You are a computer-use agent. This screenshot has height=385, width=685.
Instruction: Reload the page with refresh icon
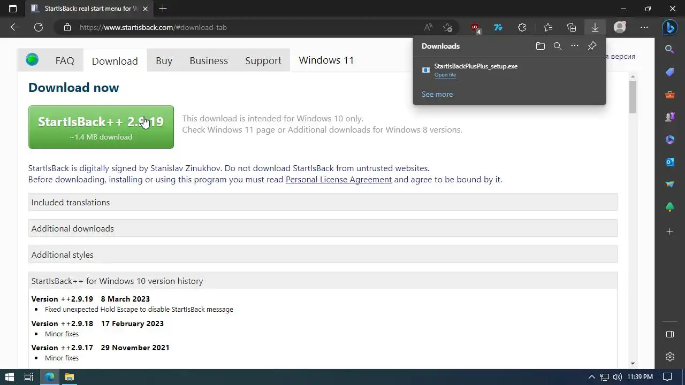pyautogui.click(x=39, y=27)
